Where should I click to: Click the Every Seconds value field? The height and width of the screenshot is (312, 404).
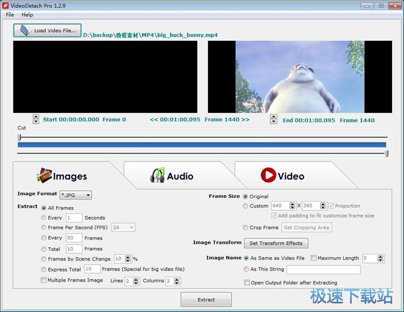click(74, 218)
